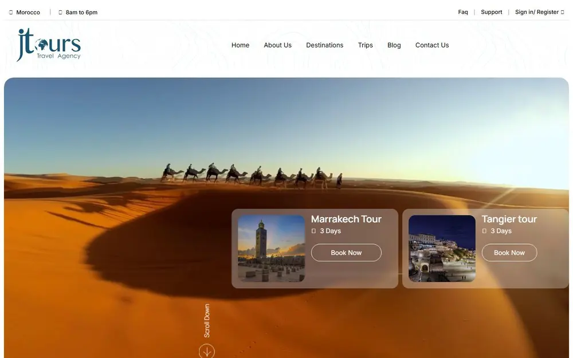
Task: Click 3 Days on the Tangier card
Action: click(x=501, y=231)
